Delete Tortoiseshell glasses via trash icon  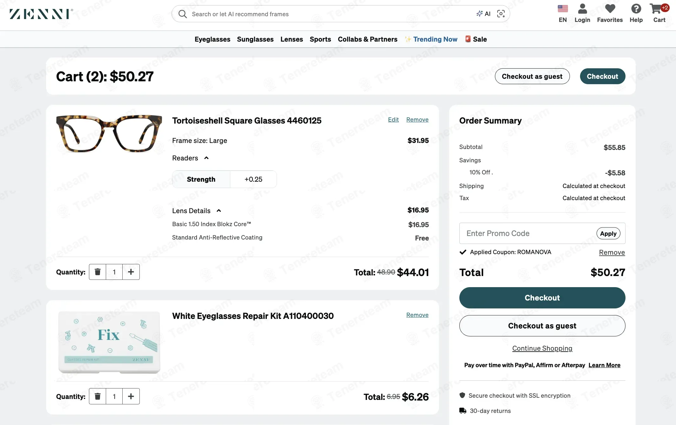tap(98, 272)
